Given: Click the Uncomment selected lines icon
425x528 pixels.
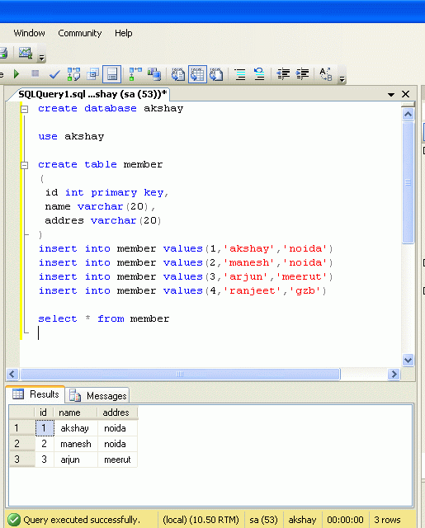Looking at the screenshot, I should [x=259, y=74].
